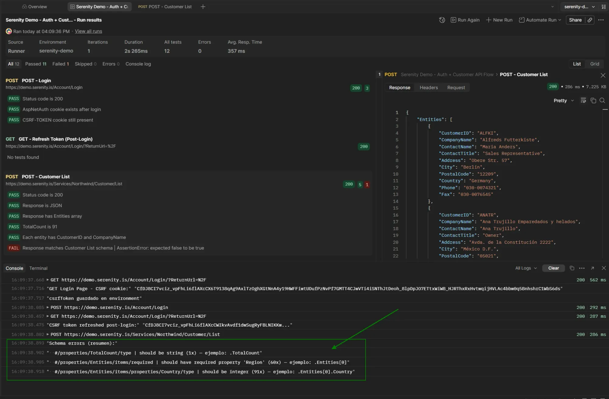The image size is (609, 399).
Task: Open the run scheduler clock icon
Action: [442, 20]
